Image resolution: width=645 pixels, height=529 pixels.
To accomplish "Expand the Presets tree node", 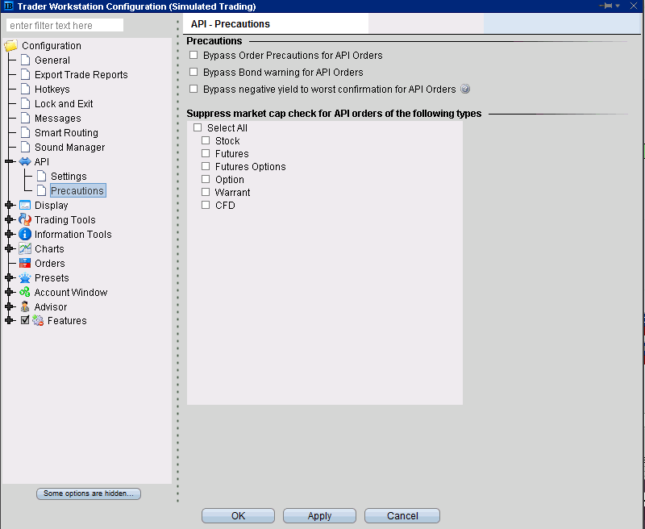I will [10, 277].
